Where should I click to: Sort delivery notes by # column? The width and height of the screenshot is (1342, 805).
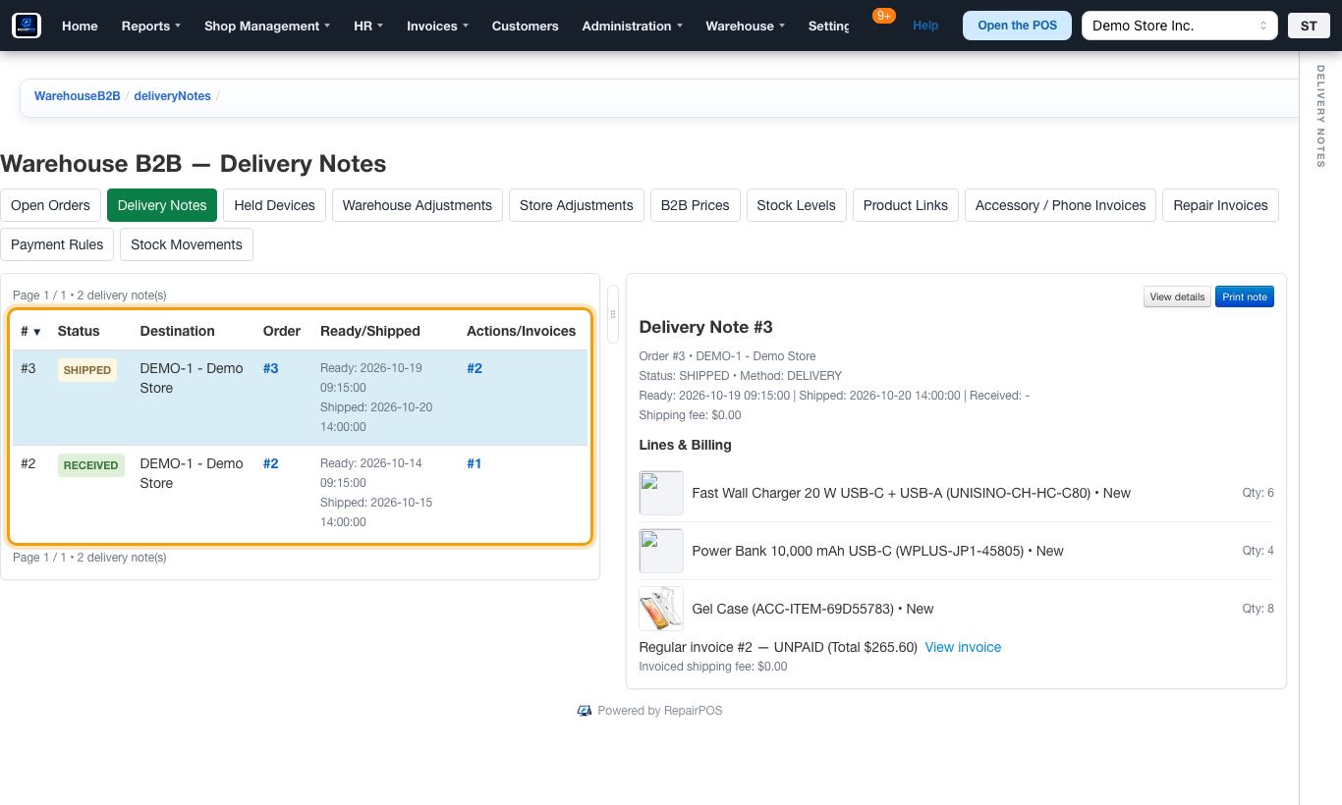pyautogui.click(x=30, y=331)
